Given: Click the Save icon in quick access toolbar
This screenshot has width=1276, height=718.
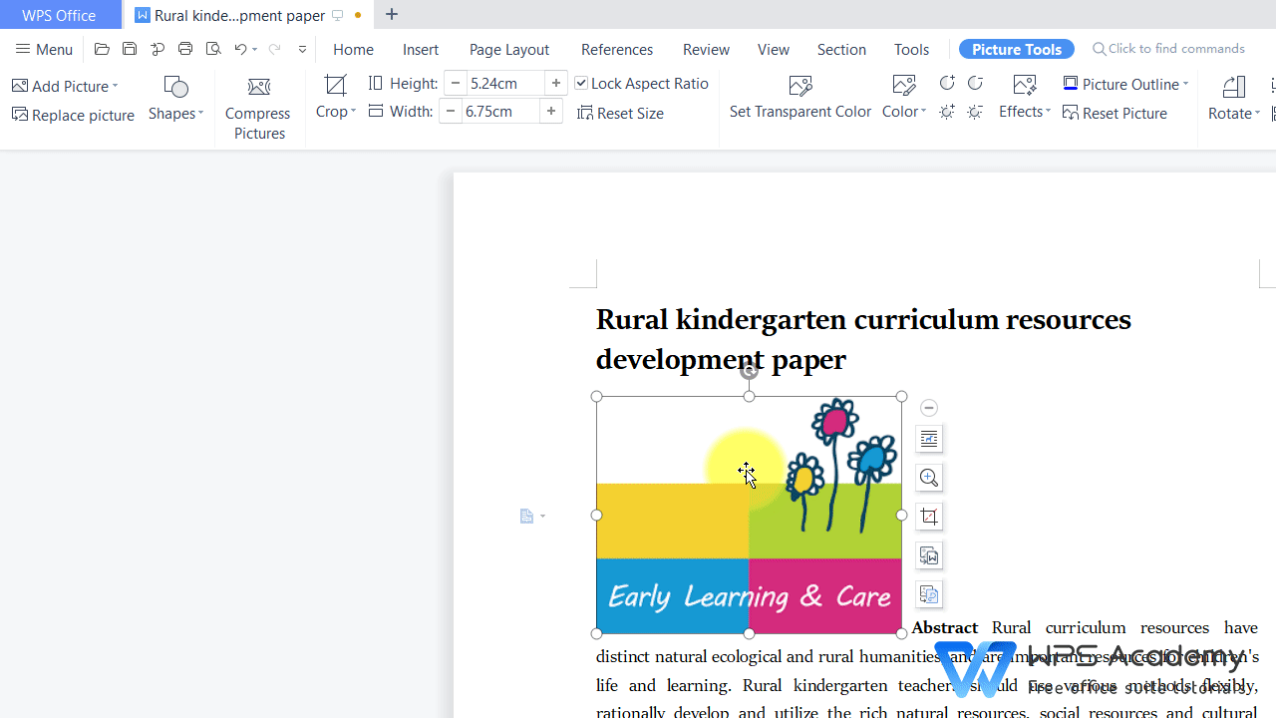Looking at the screenshot, I should pos(130,49).
